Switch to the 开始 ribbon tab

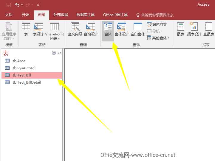[x=26, y=15]
